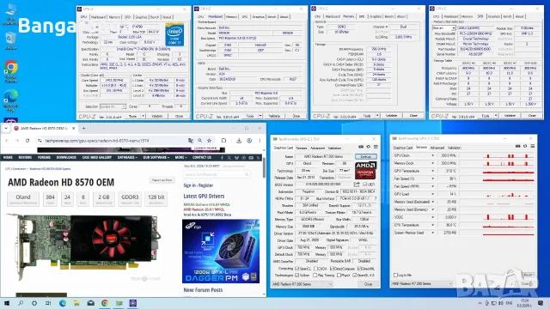
Task: Click the Lookup button in GPU-Z
Action: coord(366,156)
